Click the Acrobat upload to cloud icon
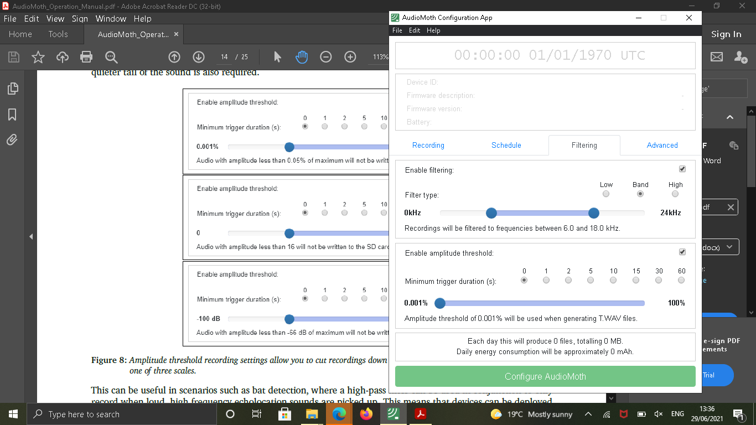Image resolution: width=756 pixels, height=425 pixels. 63,57
